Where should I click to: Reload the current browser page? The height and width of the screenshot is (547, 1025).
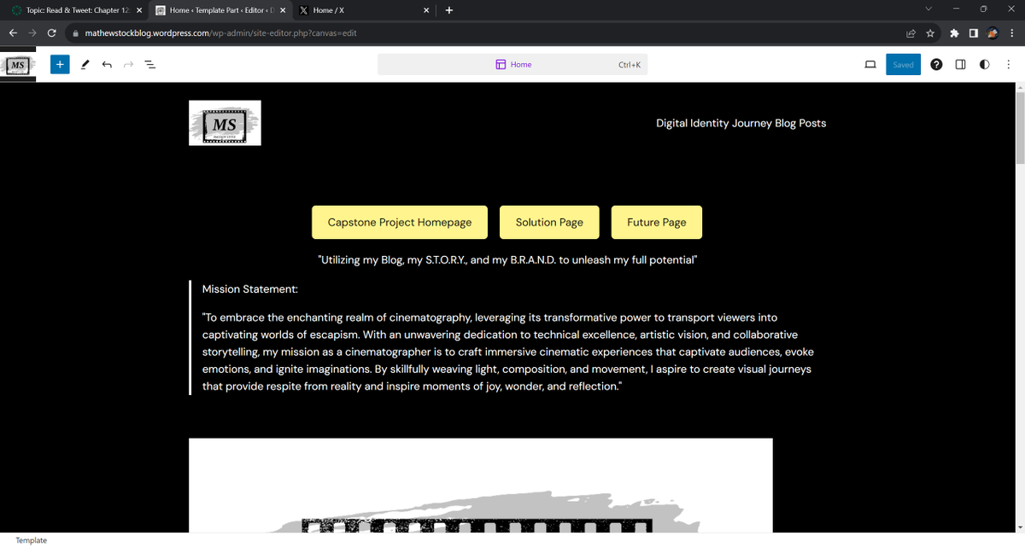coord(52,33)
